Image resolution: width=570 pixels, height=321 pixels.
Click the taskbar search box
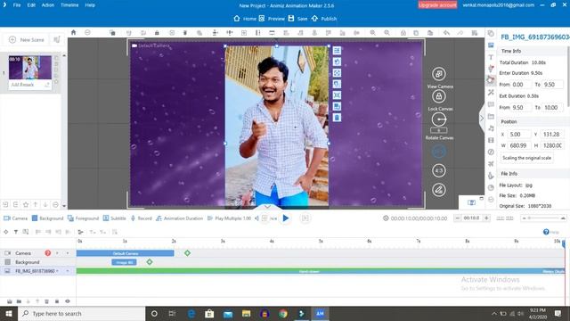81,313
